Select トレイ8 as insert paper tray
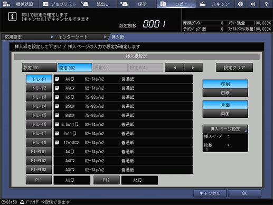 click(39, 142)
